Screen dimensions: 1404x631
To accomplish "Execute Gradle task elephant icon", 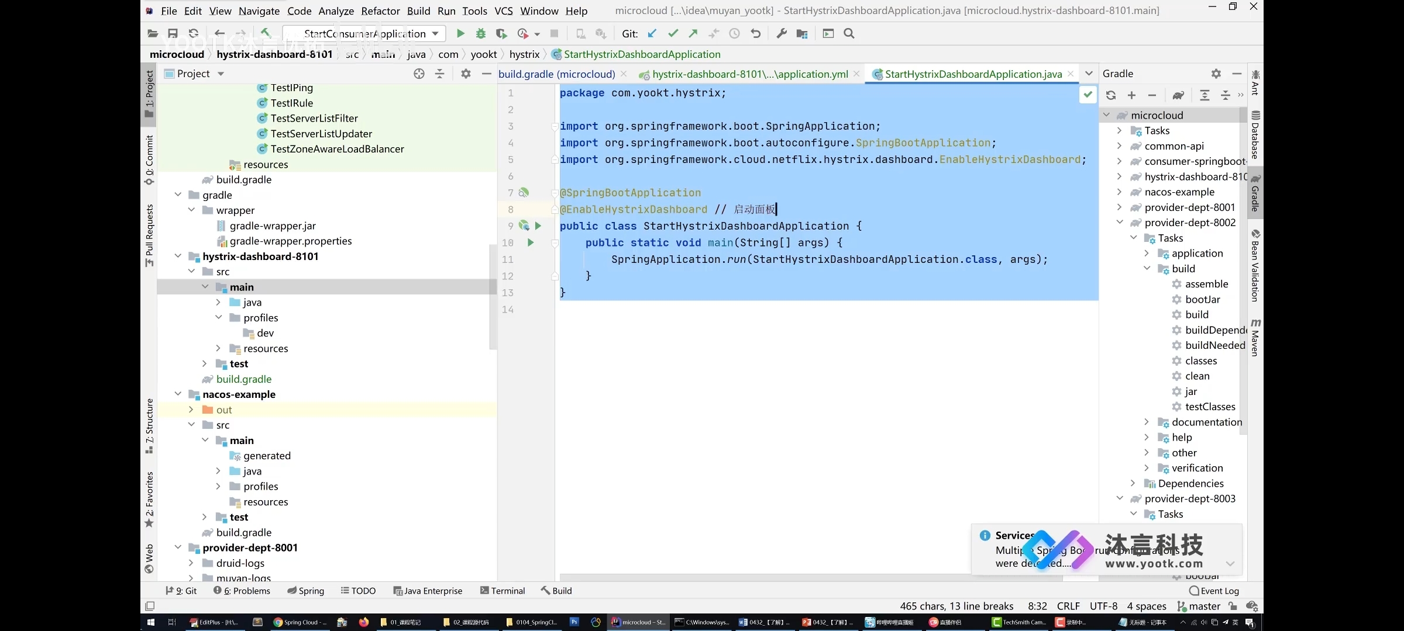I will point(1178,95).
